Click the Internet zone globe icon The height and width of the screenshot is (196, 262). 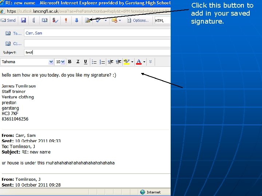coord(143,192)
